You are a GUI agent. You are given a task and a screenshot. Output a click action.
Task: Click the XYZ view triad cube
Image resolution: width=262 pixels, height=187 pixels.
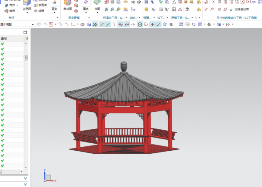tap(48, 177)
